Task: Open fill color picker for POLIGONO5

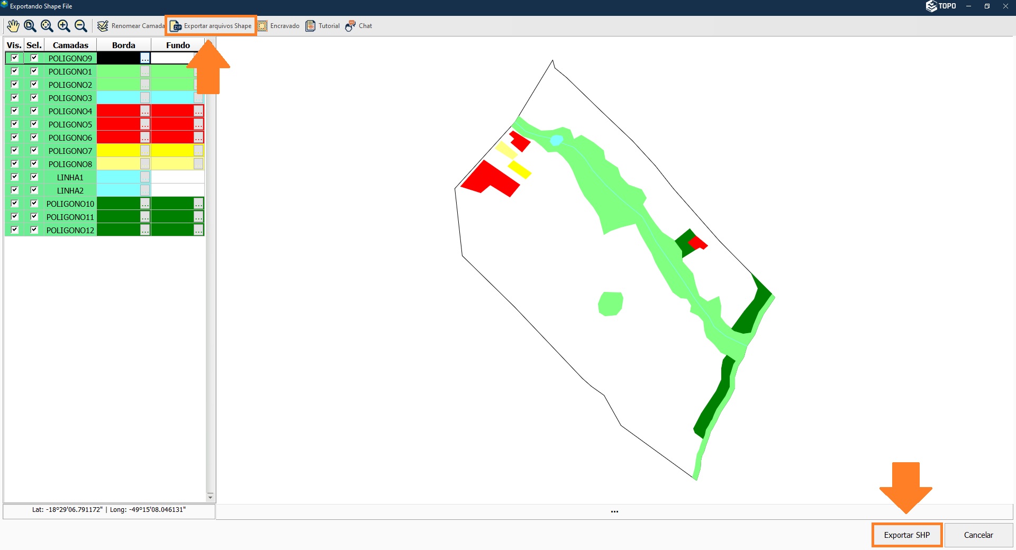Action: (x=198, y=124)
